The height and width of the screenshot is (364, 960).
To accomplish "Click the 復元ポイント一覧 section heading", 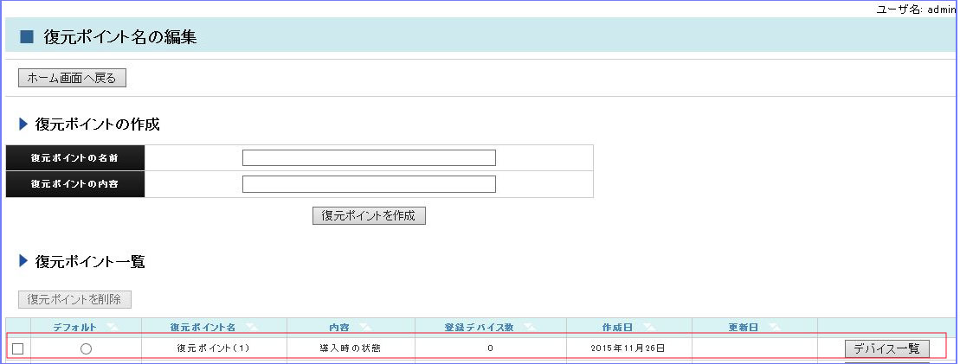I will [89, 262].
